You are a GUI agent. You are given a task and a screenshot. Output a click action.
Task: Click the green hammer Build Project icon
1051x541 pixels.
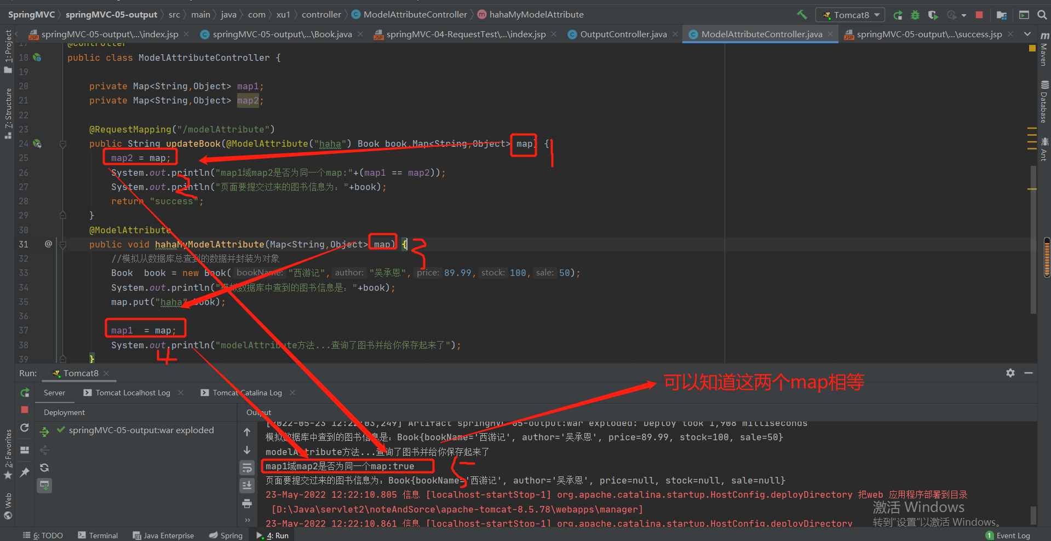pos(802,15)
